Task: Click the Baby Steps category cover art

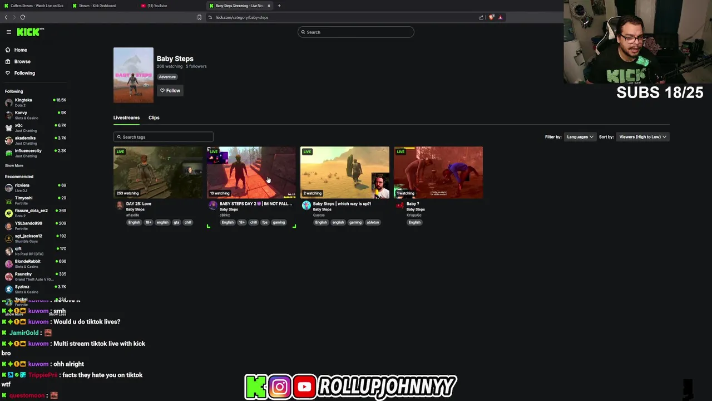Action: coord(133,75)
